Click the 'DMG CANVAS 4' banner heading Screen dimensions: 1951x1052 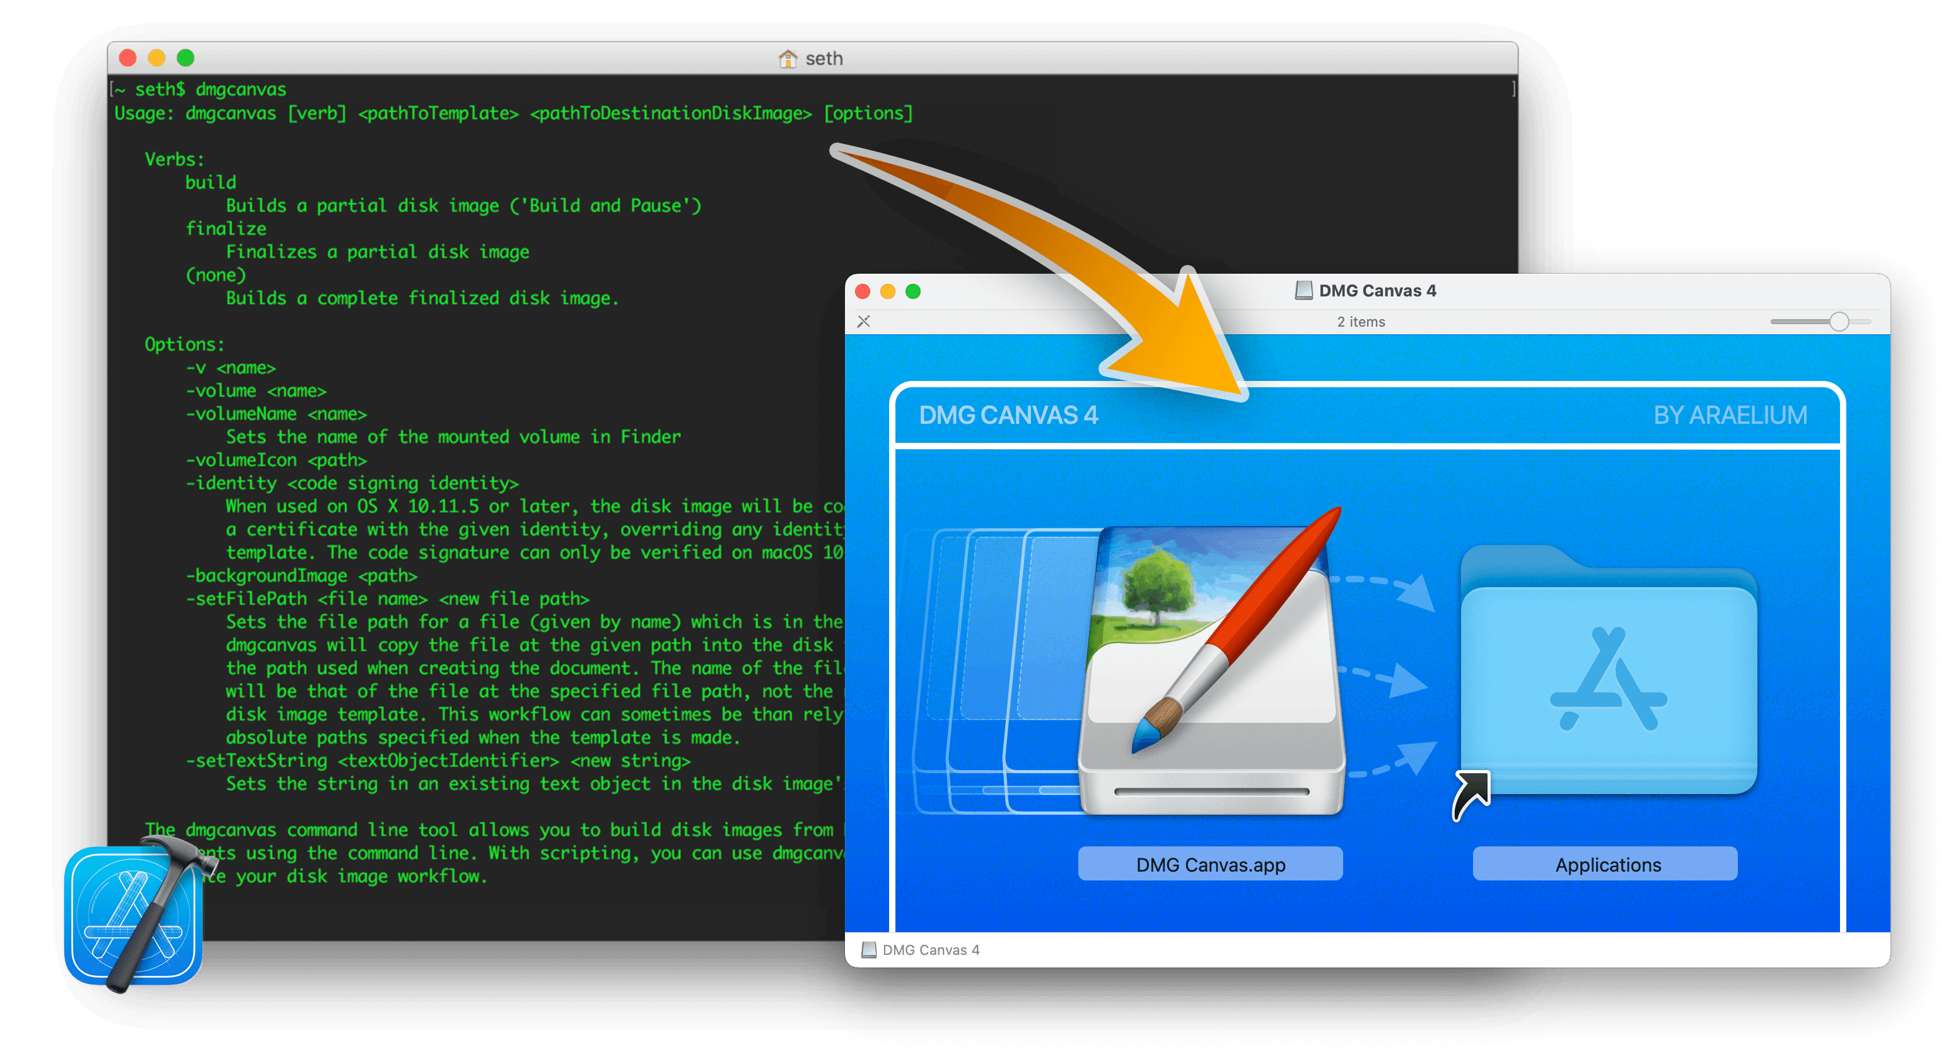pos(1008,415)
